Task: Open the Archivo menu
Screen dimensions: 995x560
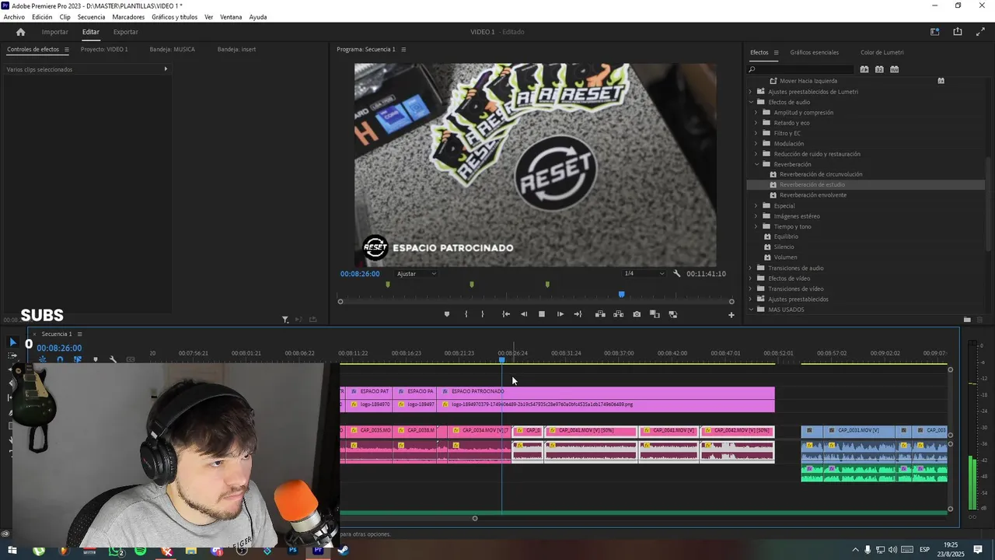Action: coord(14,17)
